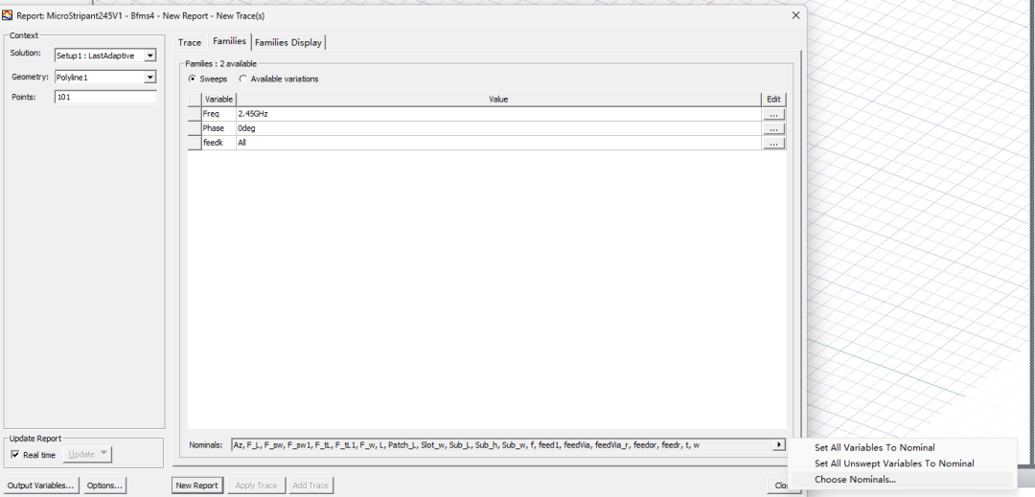
Task: Select Available variations radio button
Action: [x=242, y=79]
